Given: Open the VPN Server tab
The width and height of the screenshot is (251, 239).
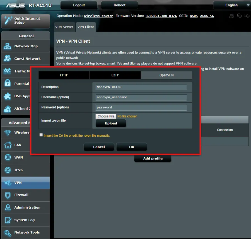Looking at the screenshot, I should (64, 27).
